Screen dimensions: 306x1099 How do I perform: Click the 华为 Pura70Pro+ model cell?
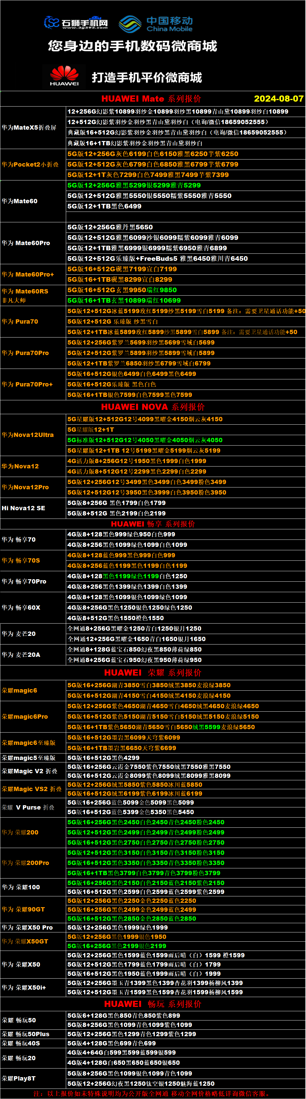pos(33,384)
